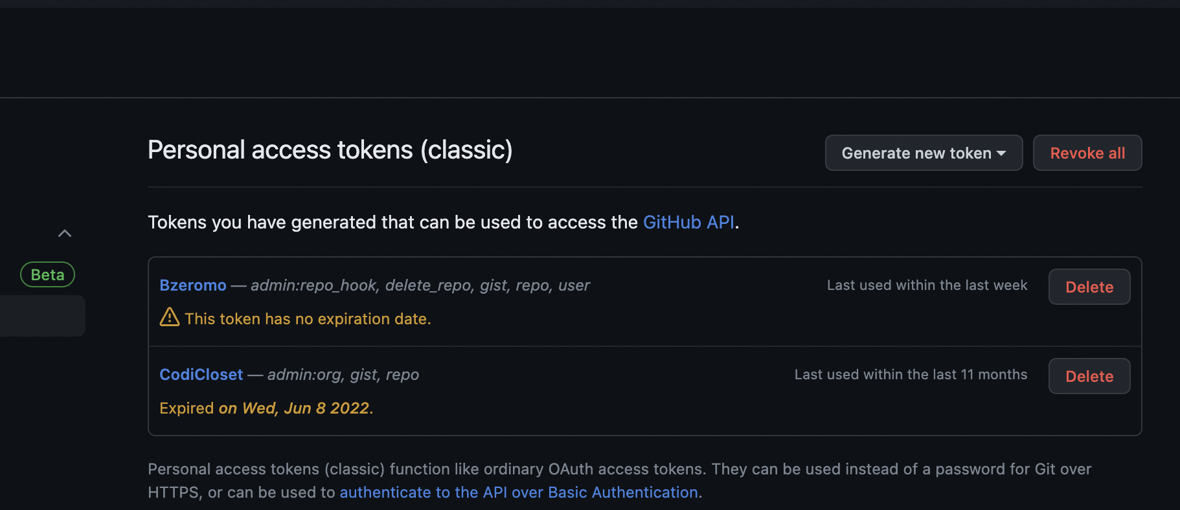Screen dimensions: 1180x510
Task: Click the Bzeromo scopes text admin:repo_hook, delete_repo
Action: point(361,285)
